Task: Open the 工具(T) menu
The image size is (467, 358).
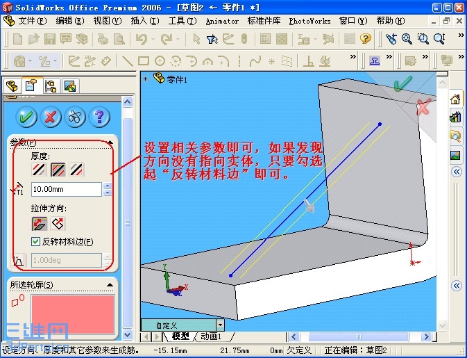Action: point(182,21)
